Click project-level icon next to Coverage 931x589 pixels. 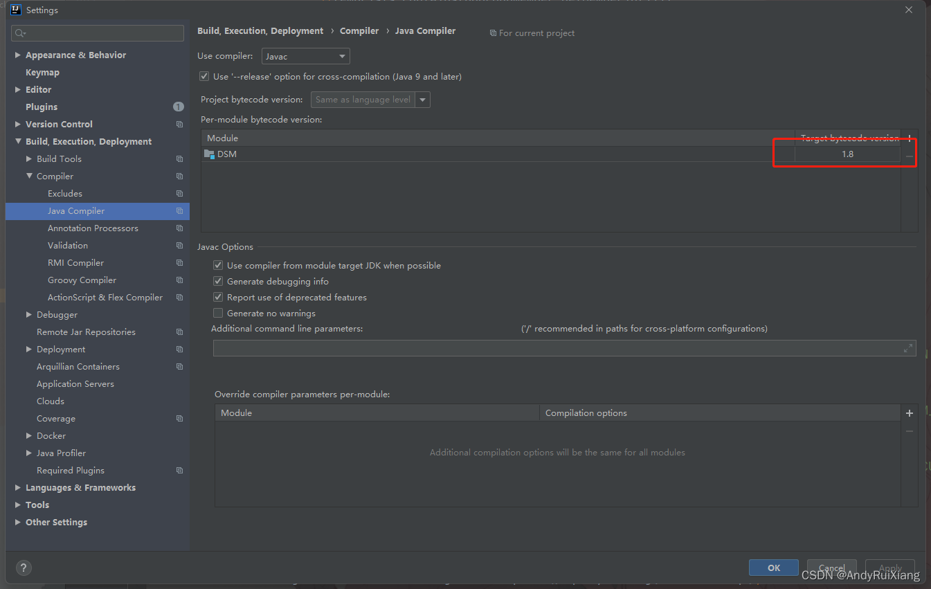(x=179, y=419)
